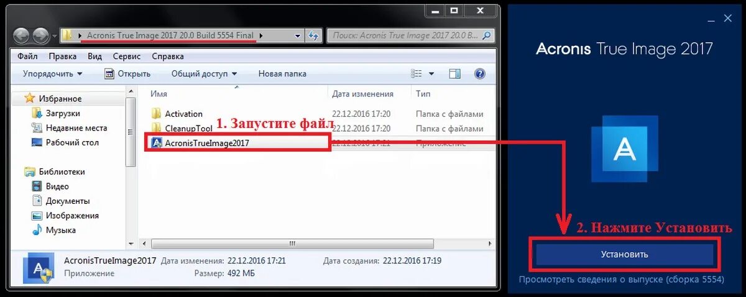Click the Установить button in Acronis installer

pyautogui.click(x=624, y=254)
